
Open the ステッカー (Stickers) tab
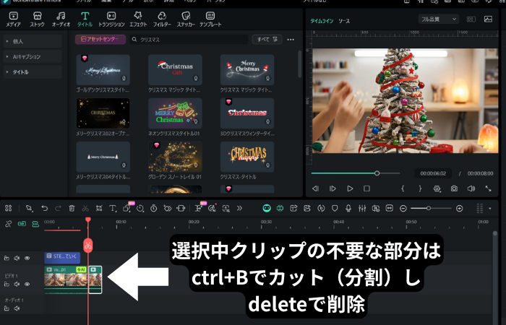(x=186, y=19)
